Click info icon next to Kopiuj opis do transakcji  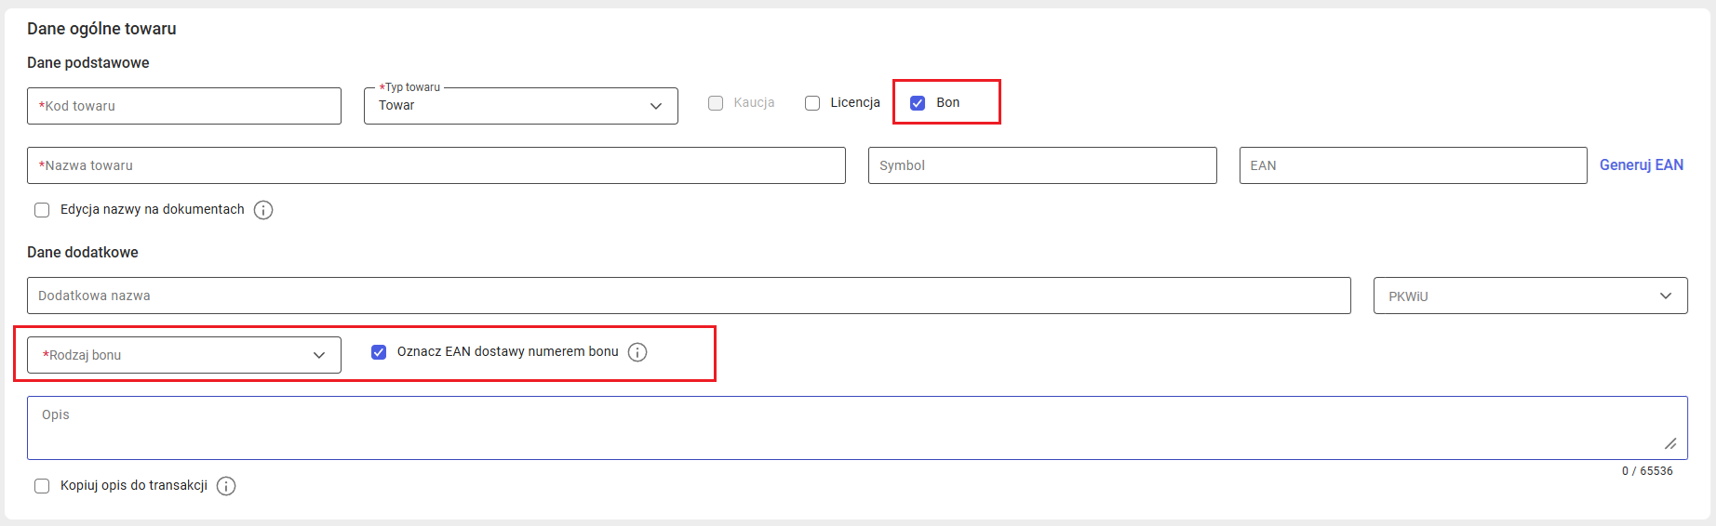click(226, 486)
